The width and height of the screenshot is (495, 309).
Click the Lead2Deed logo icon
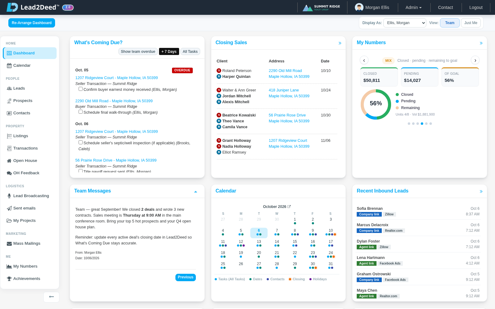click(12, 7)
